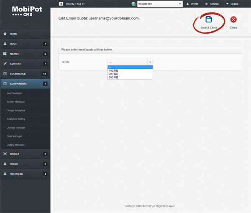Open Email Manager
Viewport: 251px width, 213px height.
[x=14, y=136]
